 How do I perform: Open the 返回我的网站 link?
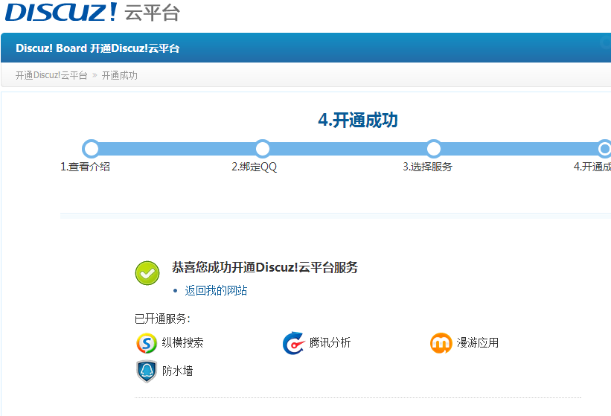216,290
